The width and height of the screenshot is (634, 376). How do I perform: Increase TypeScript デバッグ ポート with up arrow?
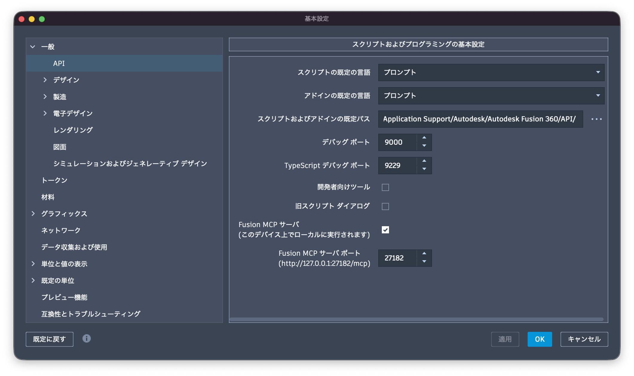pyautogui.click(x=424, y=161)
